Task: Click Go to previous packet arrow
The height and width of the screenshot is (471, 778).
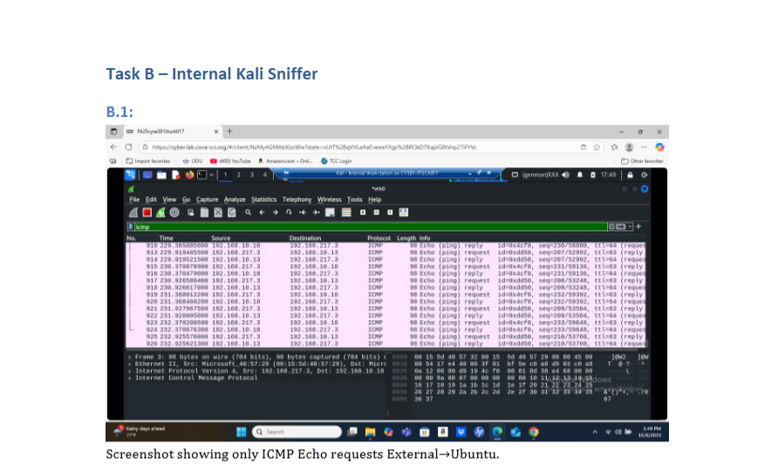Action: click(x=263, y=212)
